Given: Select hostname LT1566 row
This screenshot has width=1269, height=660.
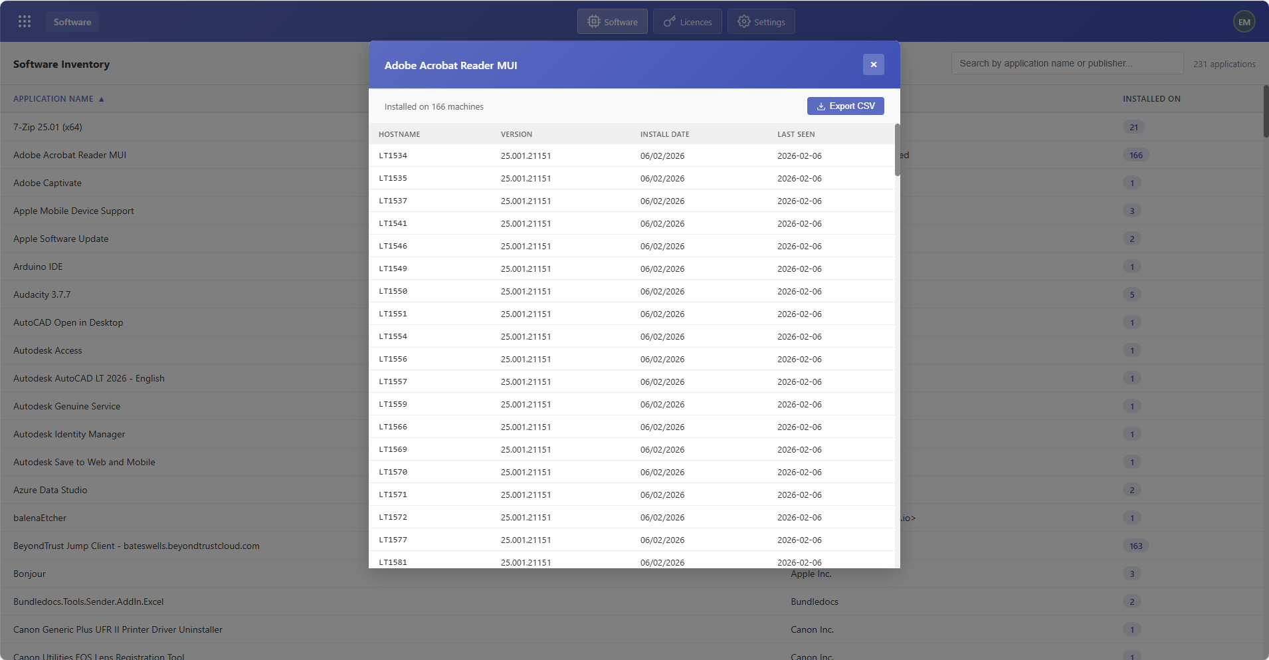Looking at the screenshot, I should click(x=631, y=427).
